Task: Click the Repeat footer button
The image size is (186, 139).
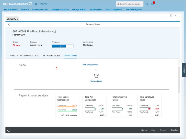Action: pos(163,130)
